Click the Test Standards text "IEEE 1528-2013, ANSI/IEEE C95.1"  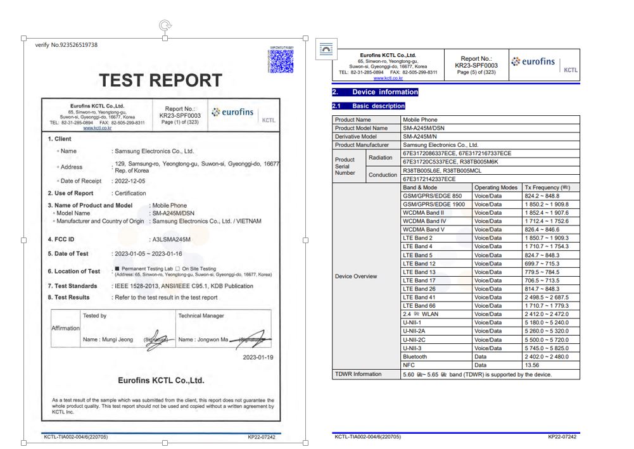point(162,286)
